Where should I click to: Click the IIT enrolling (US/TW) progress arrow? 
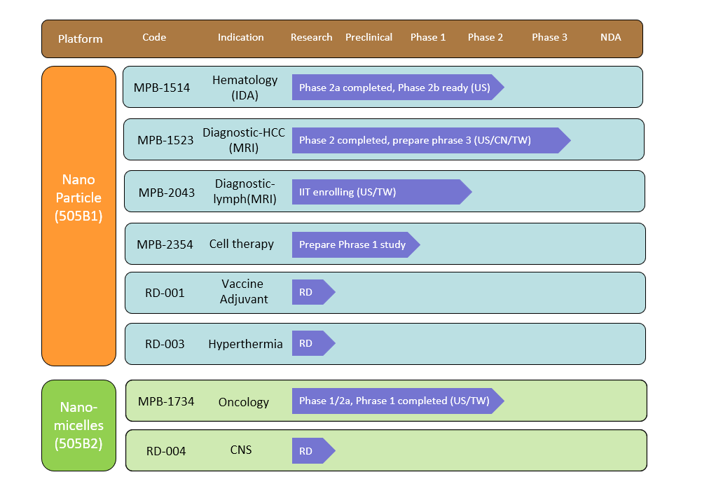(x=380, y=192)
